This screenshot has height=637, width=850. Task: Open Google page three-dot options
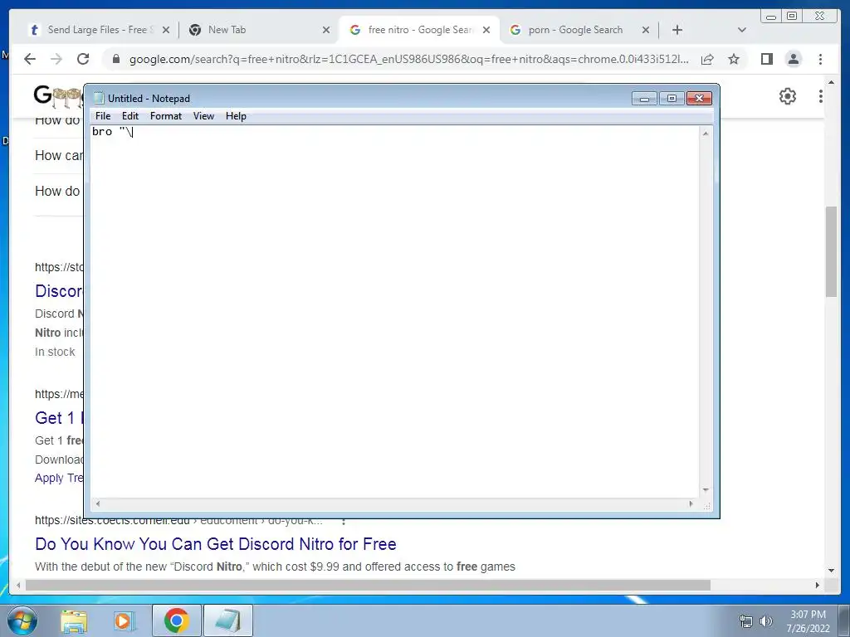pyautogui.click(x=821, y=96)
